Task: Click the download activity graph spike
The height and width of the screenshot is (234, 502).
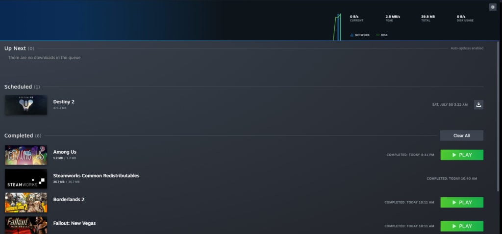Action: point(337,27)
